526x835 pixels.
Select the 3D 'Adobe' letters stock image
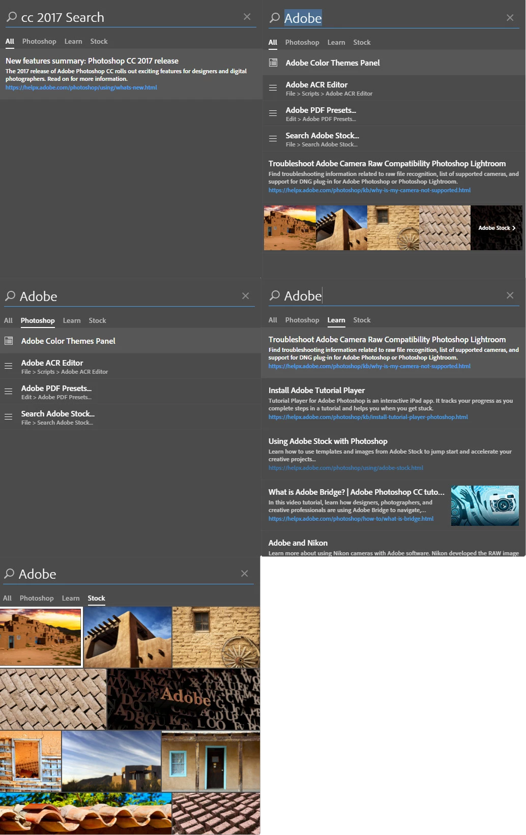coord(184,699)
